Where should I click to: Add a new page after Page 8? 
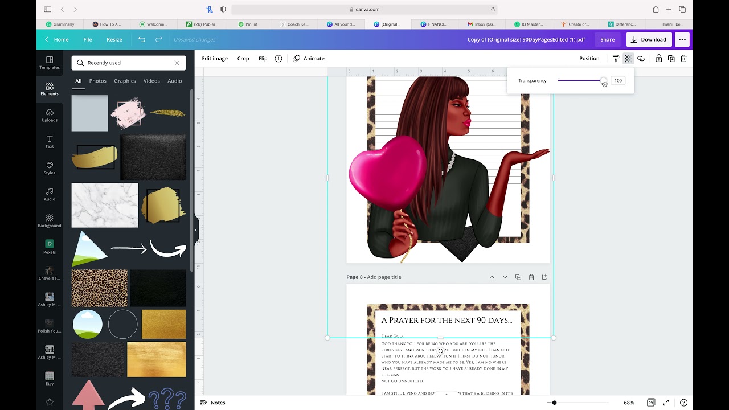click(544, 277)
